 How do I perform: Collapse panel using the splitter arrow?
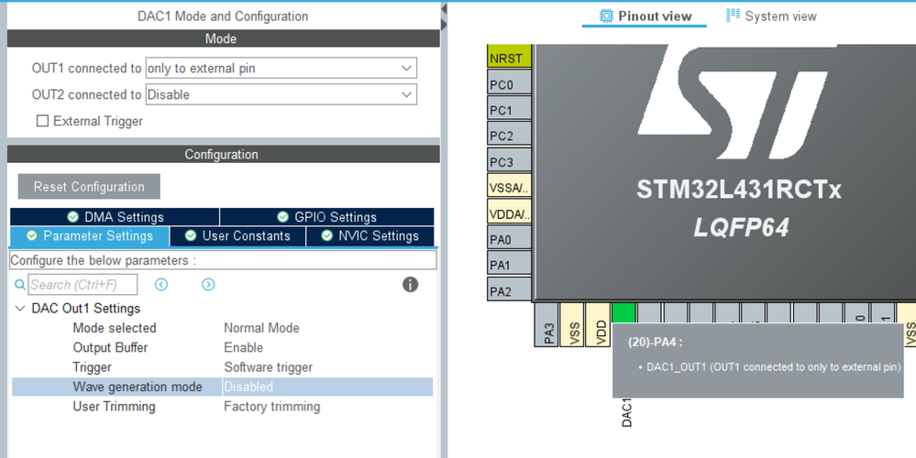point(444,9)
